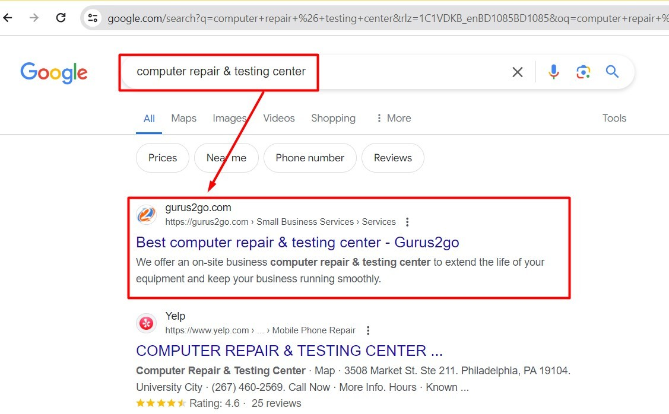
Task: Open Google Lens image search icon
Action: (584, 72)
